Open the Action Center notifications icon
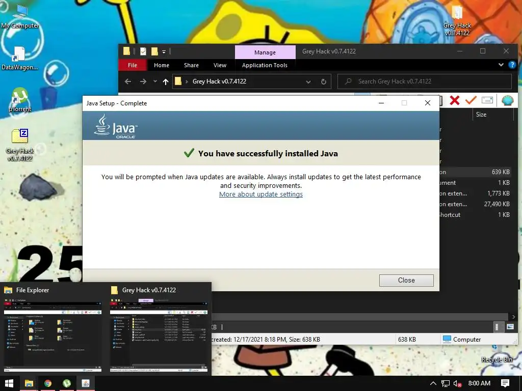Screen dimensions: 522x391 (505, 383)
